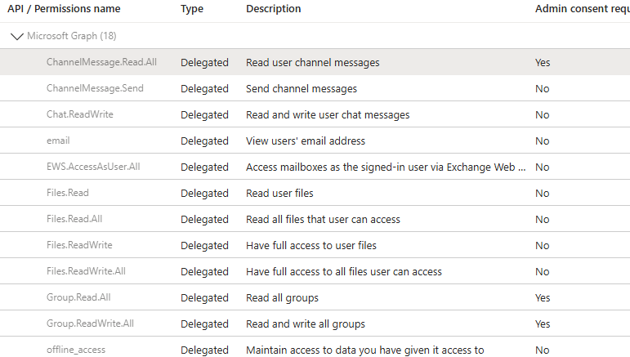Click Delegated type in Group.Read.All row
The height and width of the screenshot is (357, 630).
204,298
